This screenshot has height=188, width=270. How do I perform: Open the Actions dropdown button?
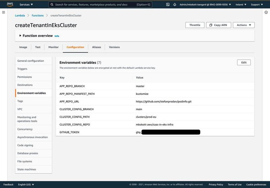point(244,25)
